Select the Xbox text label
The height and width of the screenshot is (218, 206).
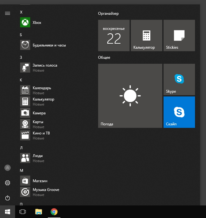(x=37, y=23)
